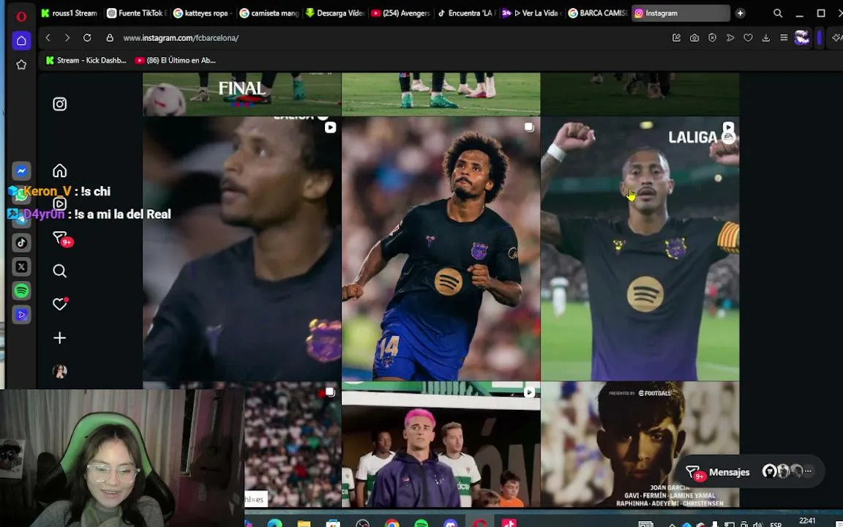View site info via the padlock icon
Image resolution: width=843 pixels, height=527 pixels.
pos(110,37)
